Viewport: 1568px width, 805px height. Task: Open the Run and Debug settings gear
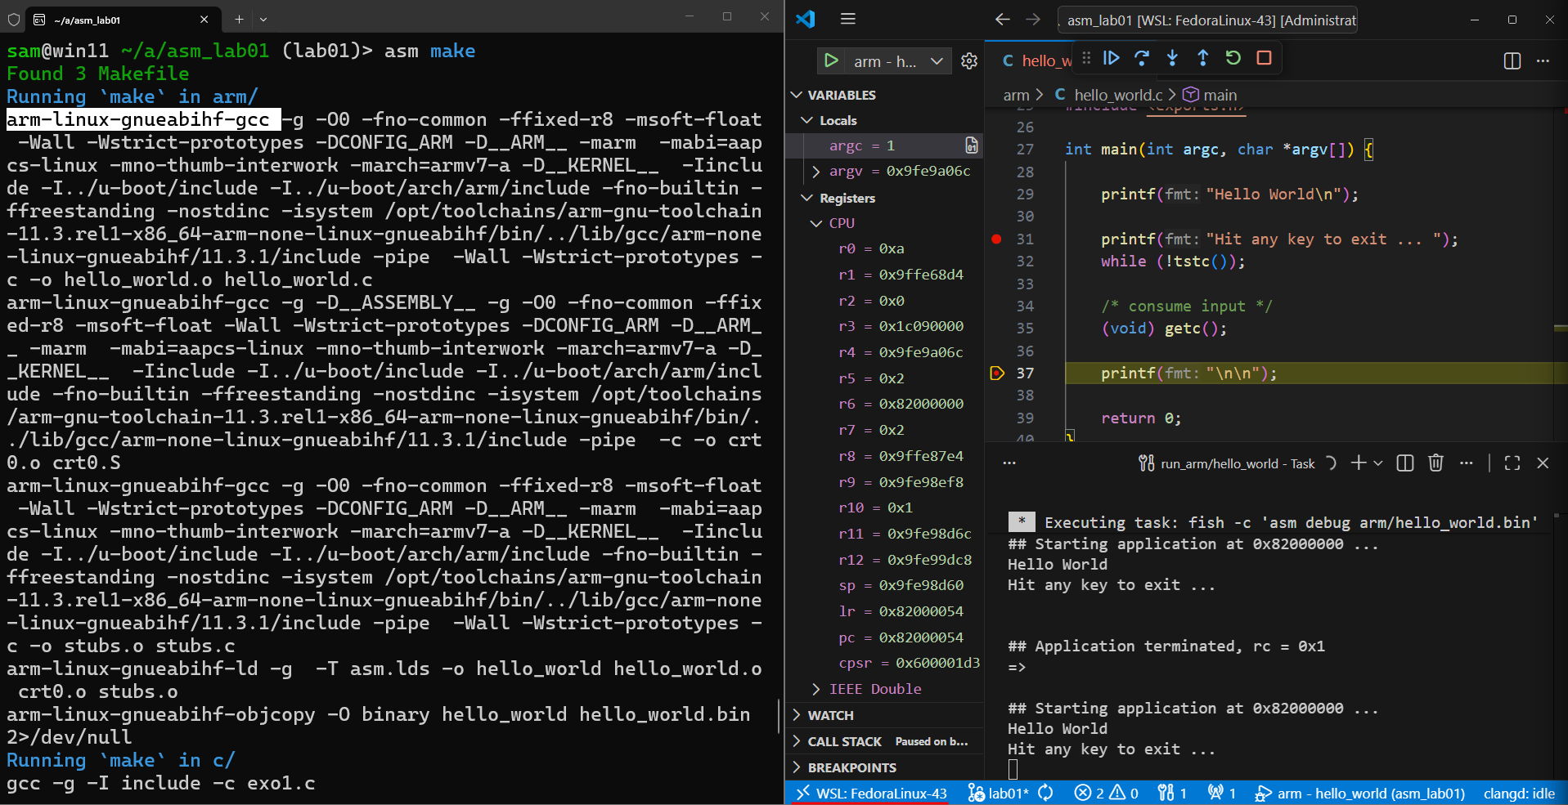pyautogui.click(x=969, y=60)
